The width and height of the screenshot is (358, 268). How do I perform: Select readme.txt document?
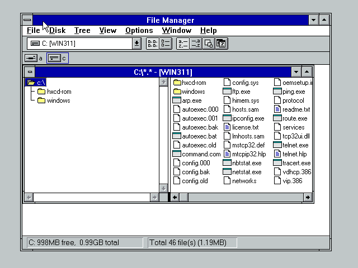coord(292,109)
